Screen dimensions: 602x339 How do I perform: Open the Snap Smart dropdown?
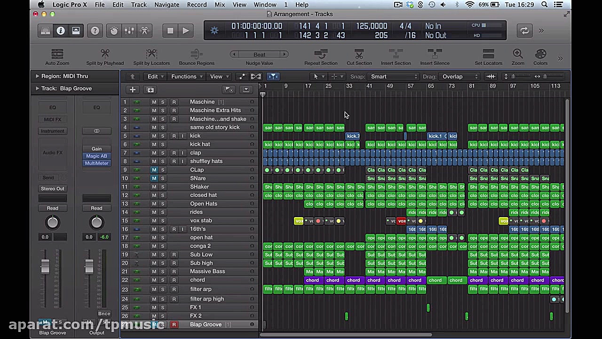click(393, 76)
